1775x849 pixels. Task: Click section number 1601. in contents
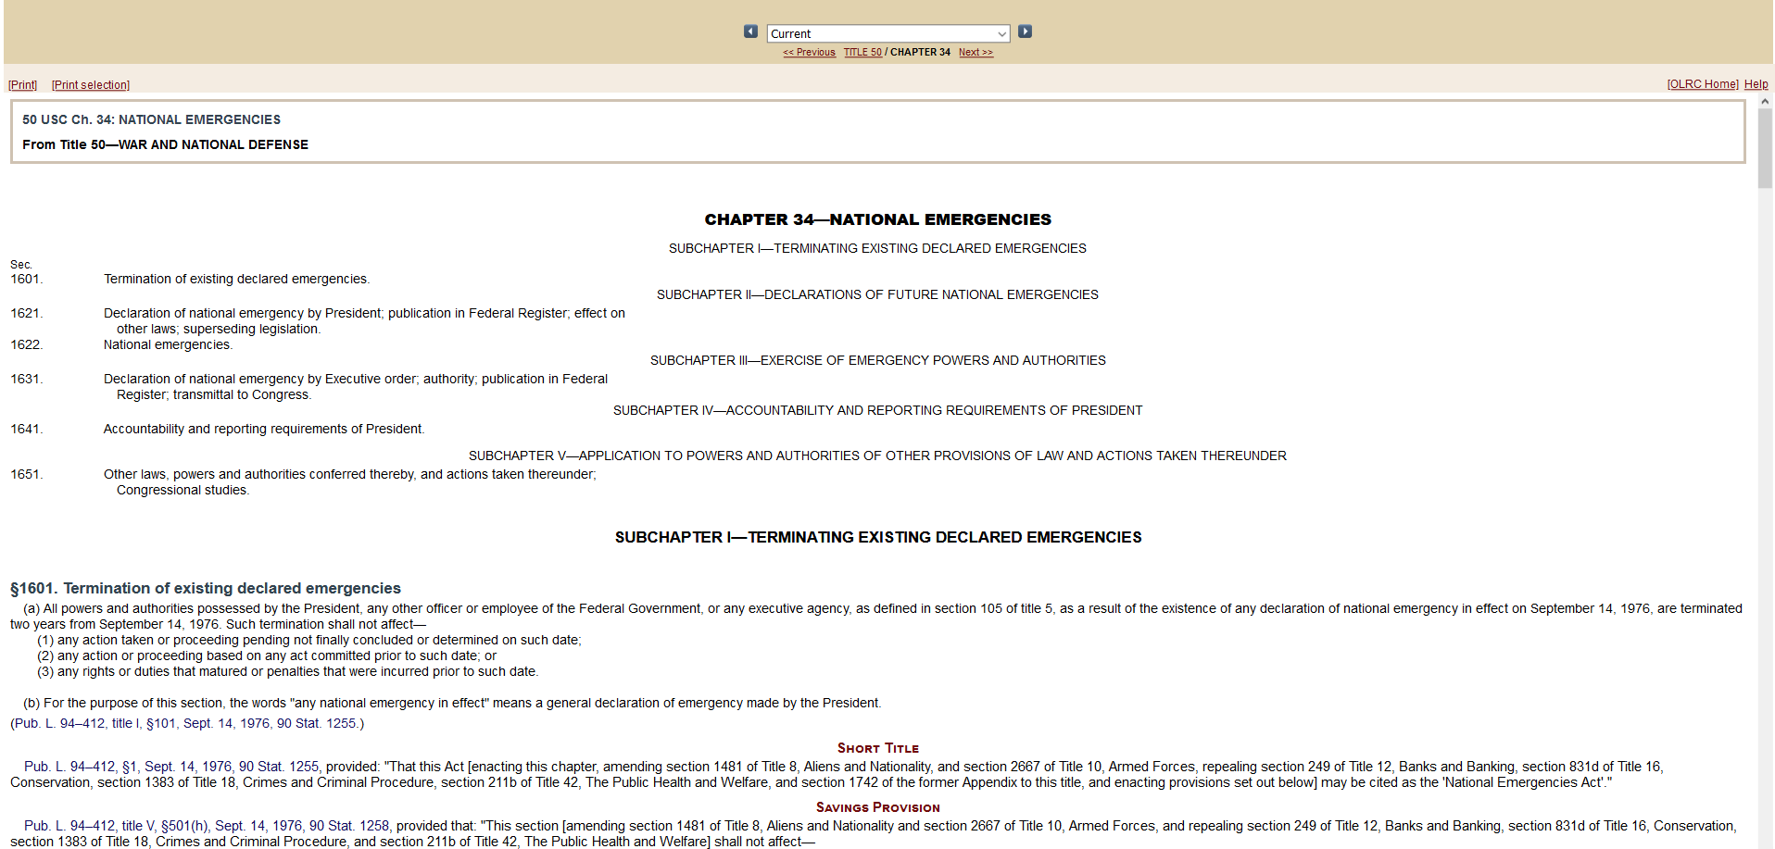[27, 279]
